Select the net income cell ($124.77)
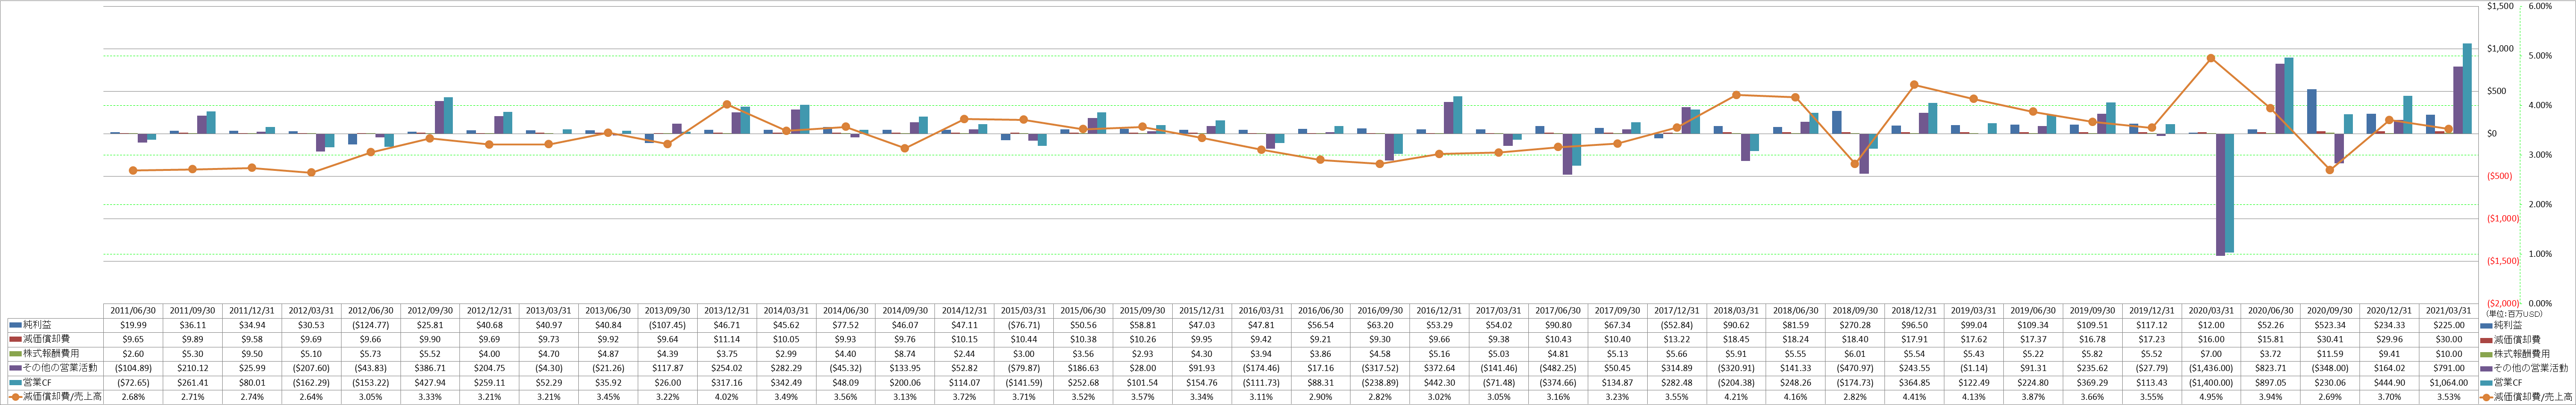Screen dimensions: 2576x405 coord(371,325)
